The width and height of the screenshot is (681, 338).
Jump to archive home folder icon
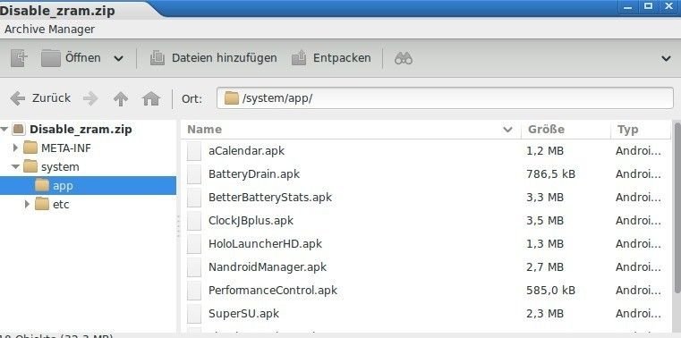point(150,99)
